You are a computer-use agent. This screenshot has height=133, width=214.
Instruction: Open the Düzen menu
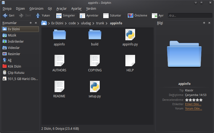click(20, 9)
